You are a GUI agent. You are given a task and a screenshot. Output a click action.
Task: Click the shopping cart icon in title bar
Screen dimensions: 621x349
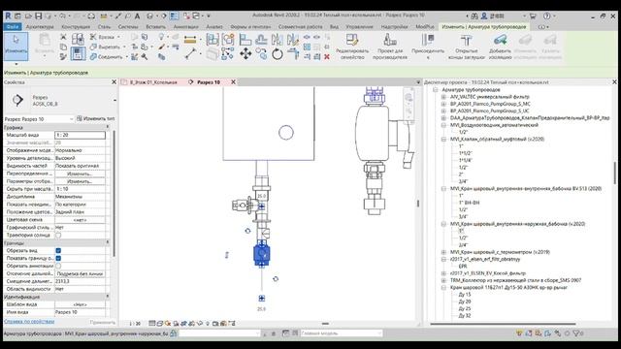tap(533, 16)
